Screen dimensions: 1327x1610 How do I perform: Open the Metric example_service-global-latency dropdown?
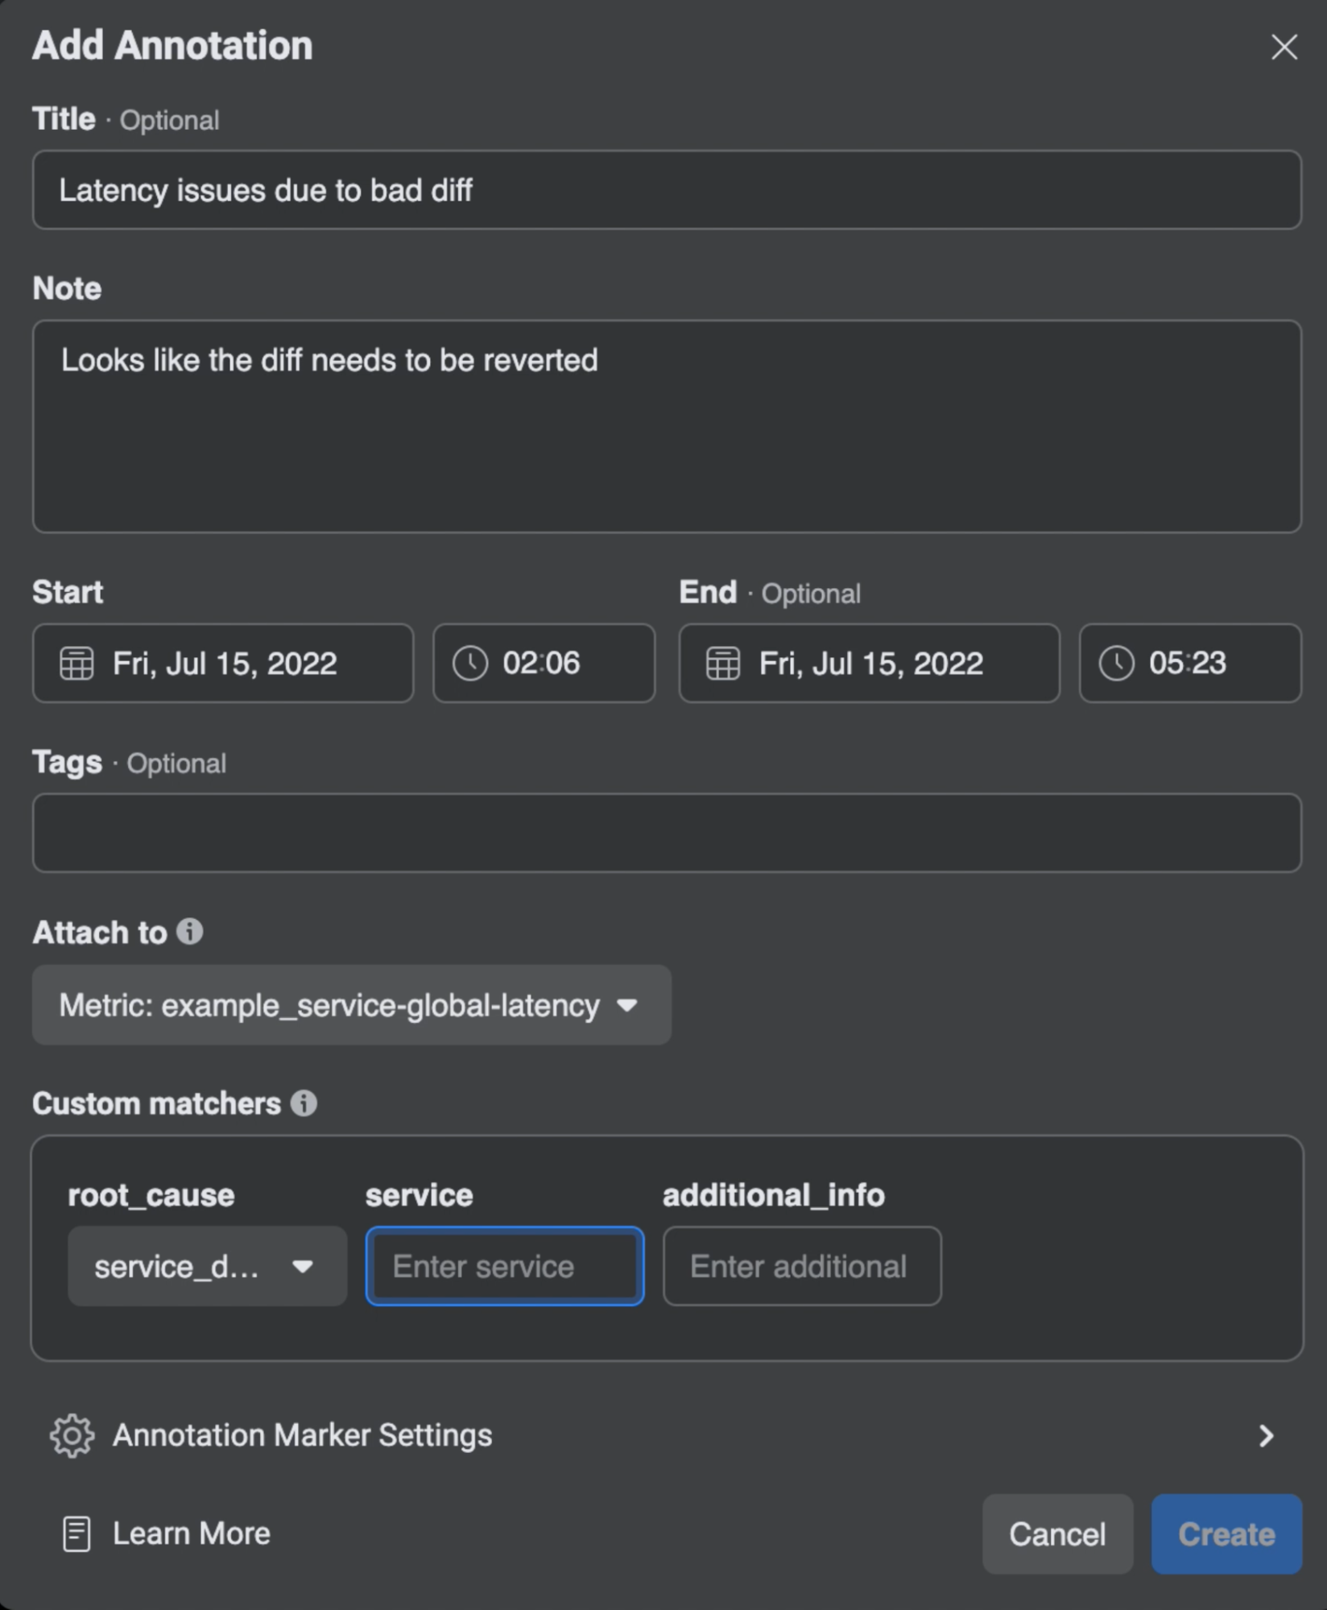[x=350, y=1004]
